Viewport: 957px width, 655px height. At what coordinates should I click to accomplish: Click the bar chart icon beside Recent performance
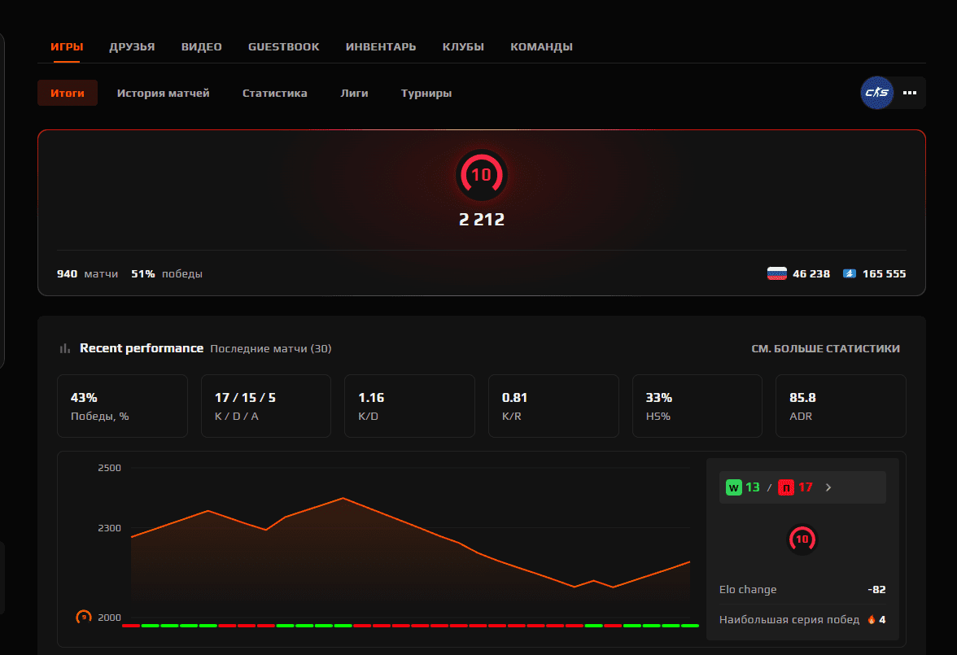pos(65,348)
